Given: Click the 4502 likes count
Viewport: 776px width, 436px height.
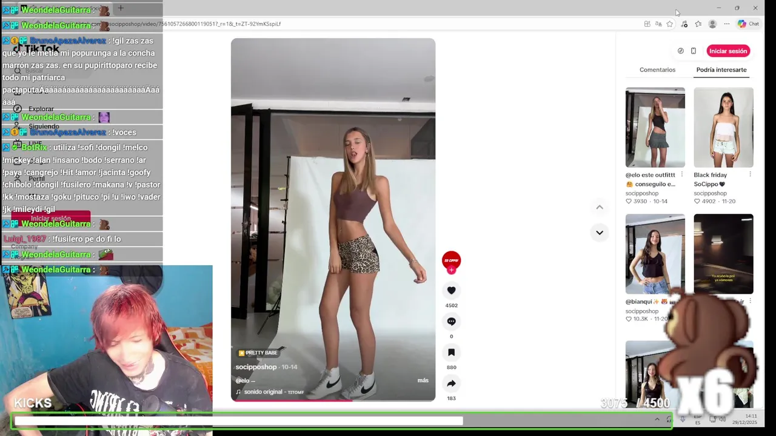Looking at the screenshot, I should (x=451, y=305).
